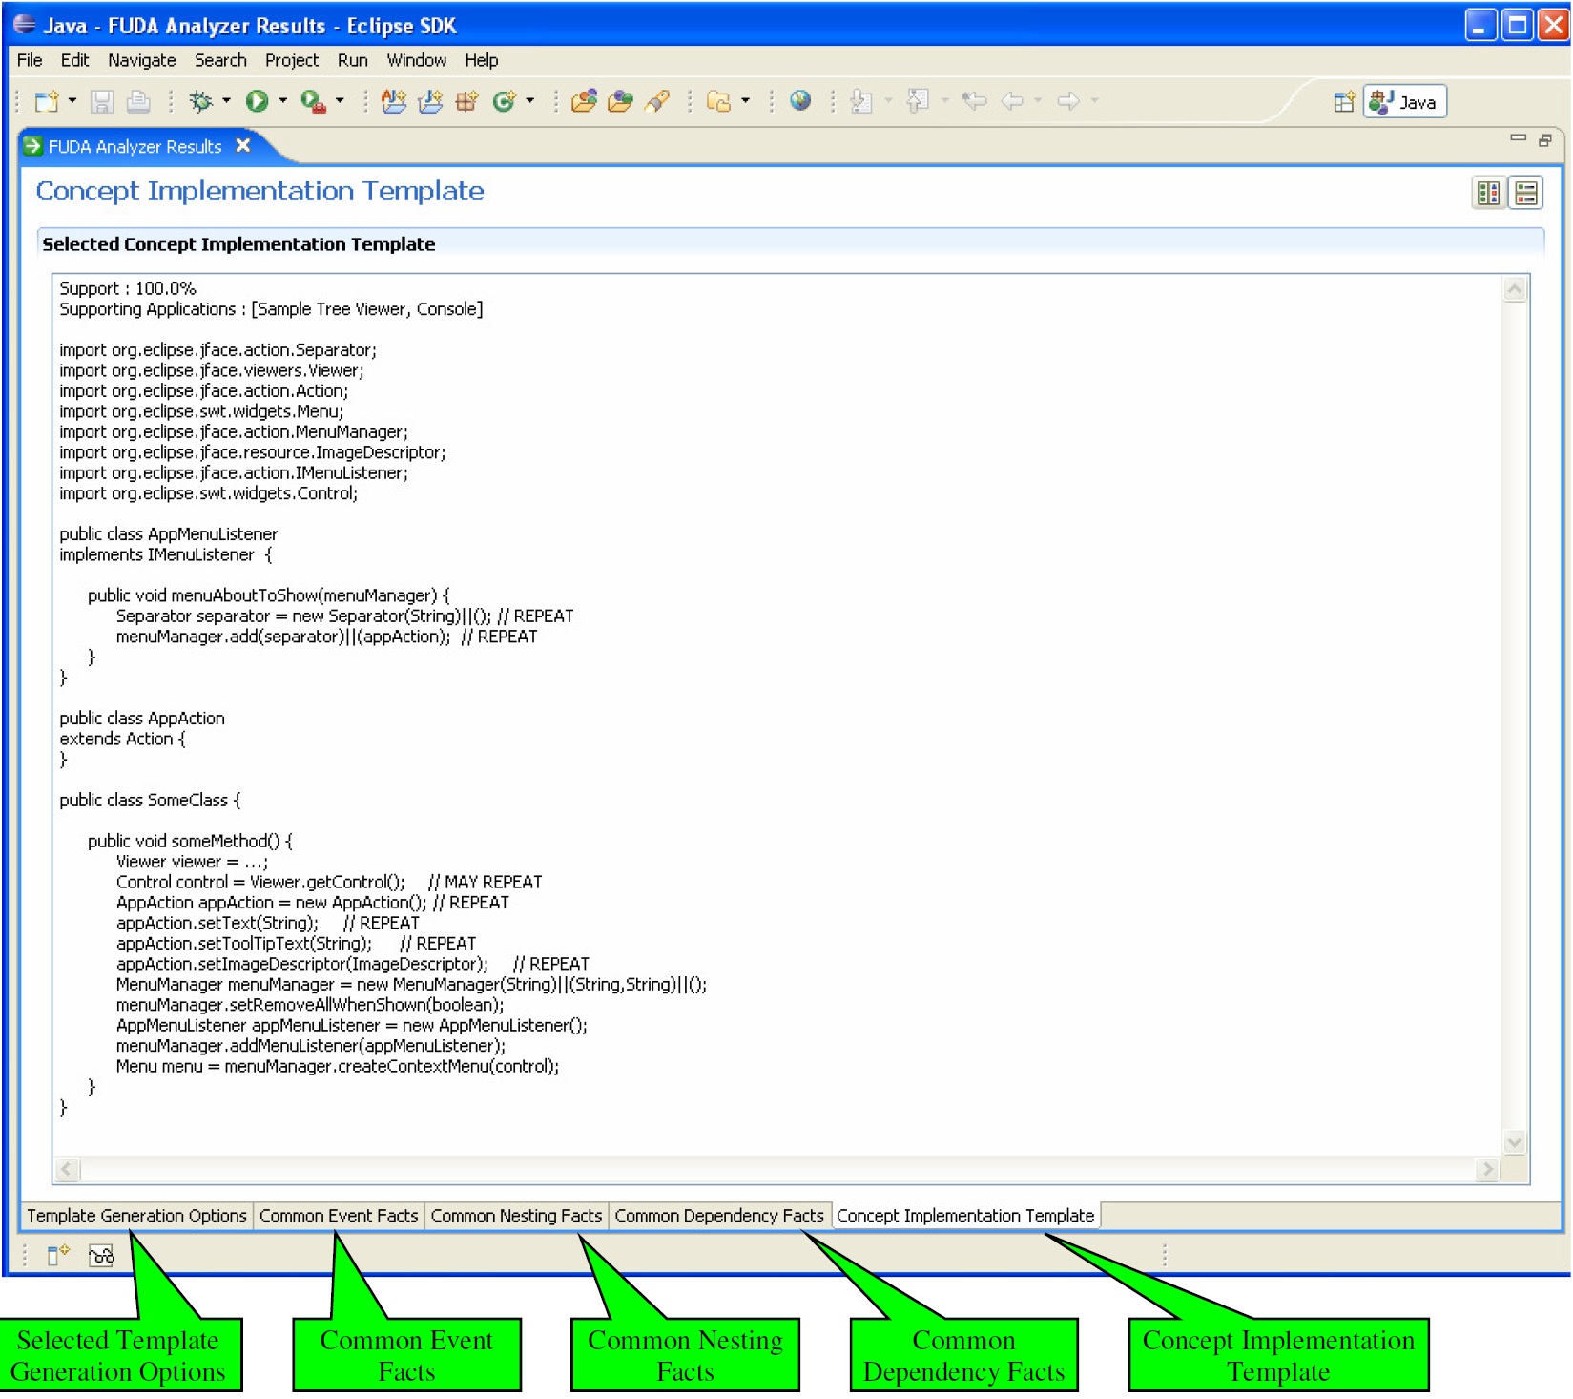Close the FUDA Analyzer Results tab
The height and width of the screenshot is (1399, 1573).
(243, 145)
